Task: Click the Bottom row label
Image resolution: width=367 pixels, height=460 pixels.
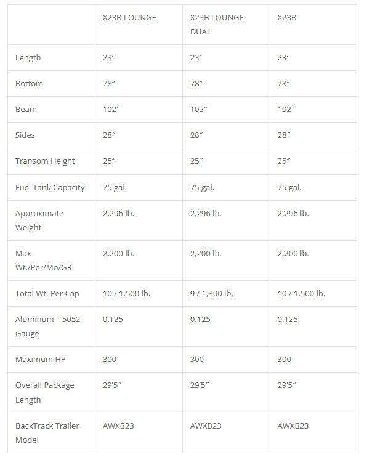Action: coord(29,83)
